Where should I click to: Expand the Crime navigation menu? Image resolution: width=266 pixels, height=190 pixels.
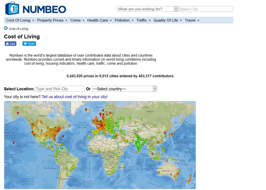click(77, 20)
